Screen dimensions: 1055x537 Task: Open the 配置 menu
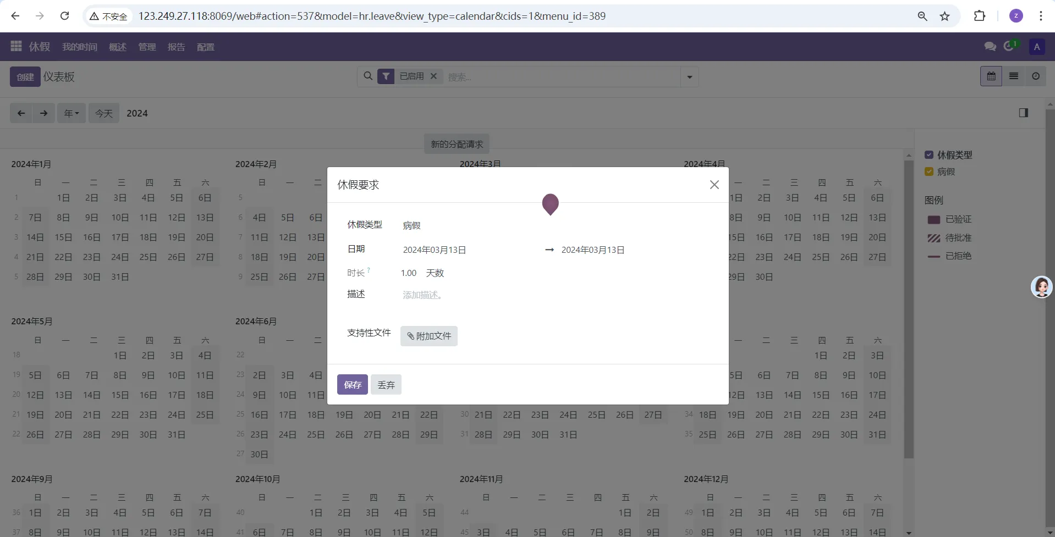tap(206, 47)
